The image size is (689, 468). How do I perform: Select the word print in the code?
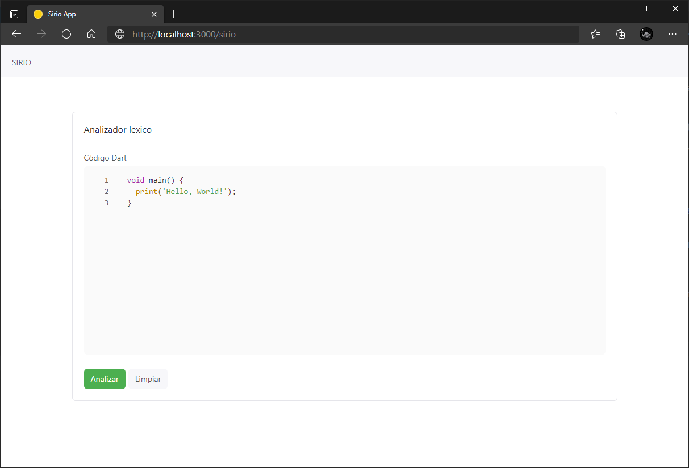click(x=146, y=191)
